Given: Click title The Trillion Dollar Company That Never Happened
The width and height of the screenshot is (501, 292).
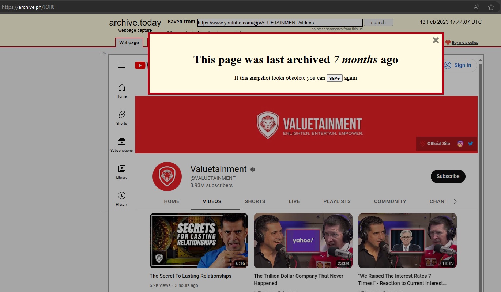Looking at the screenshot, I should [x=299, y=280].
